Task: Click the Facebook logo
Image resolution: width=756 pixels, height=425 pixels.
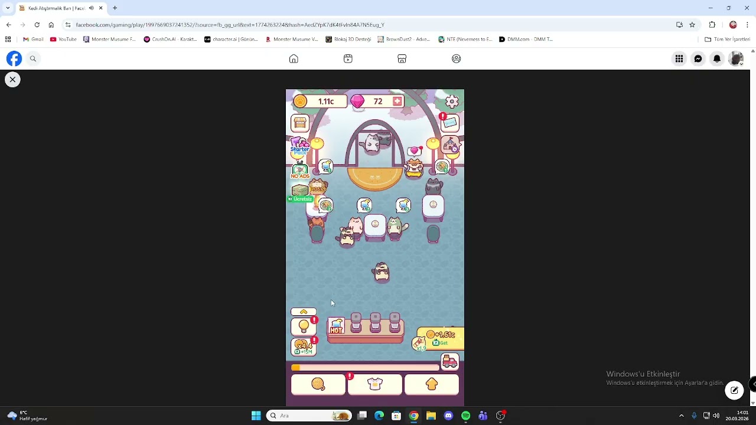Action: [14, 58]
